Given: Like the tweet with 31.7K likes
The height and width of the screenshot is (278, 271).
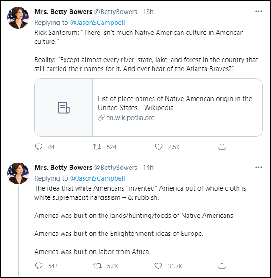Looking at the screenshot, I should click(159, 266).
